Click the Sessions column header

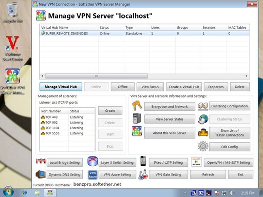pos(214,27)
